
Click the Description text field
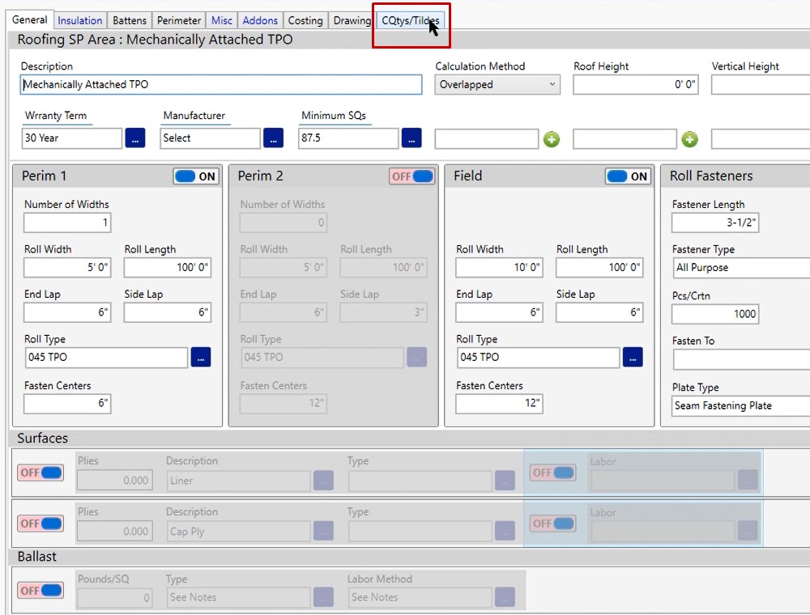pos(221,84)
